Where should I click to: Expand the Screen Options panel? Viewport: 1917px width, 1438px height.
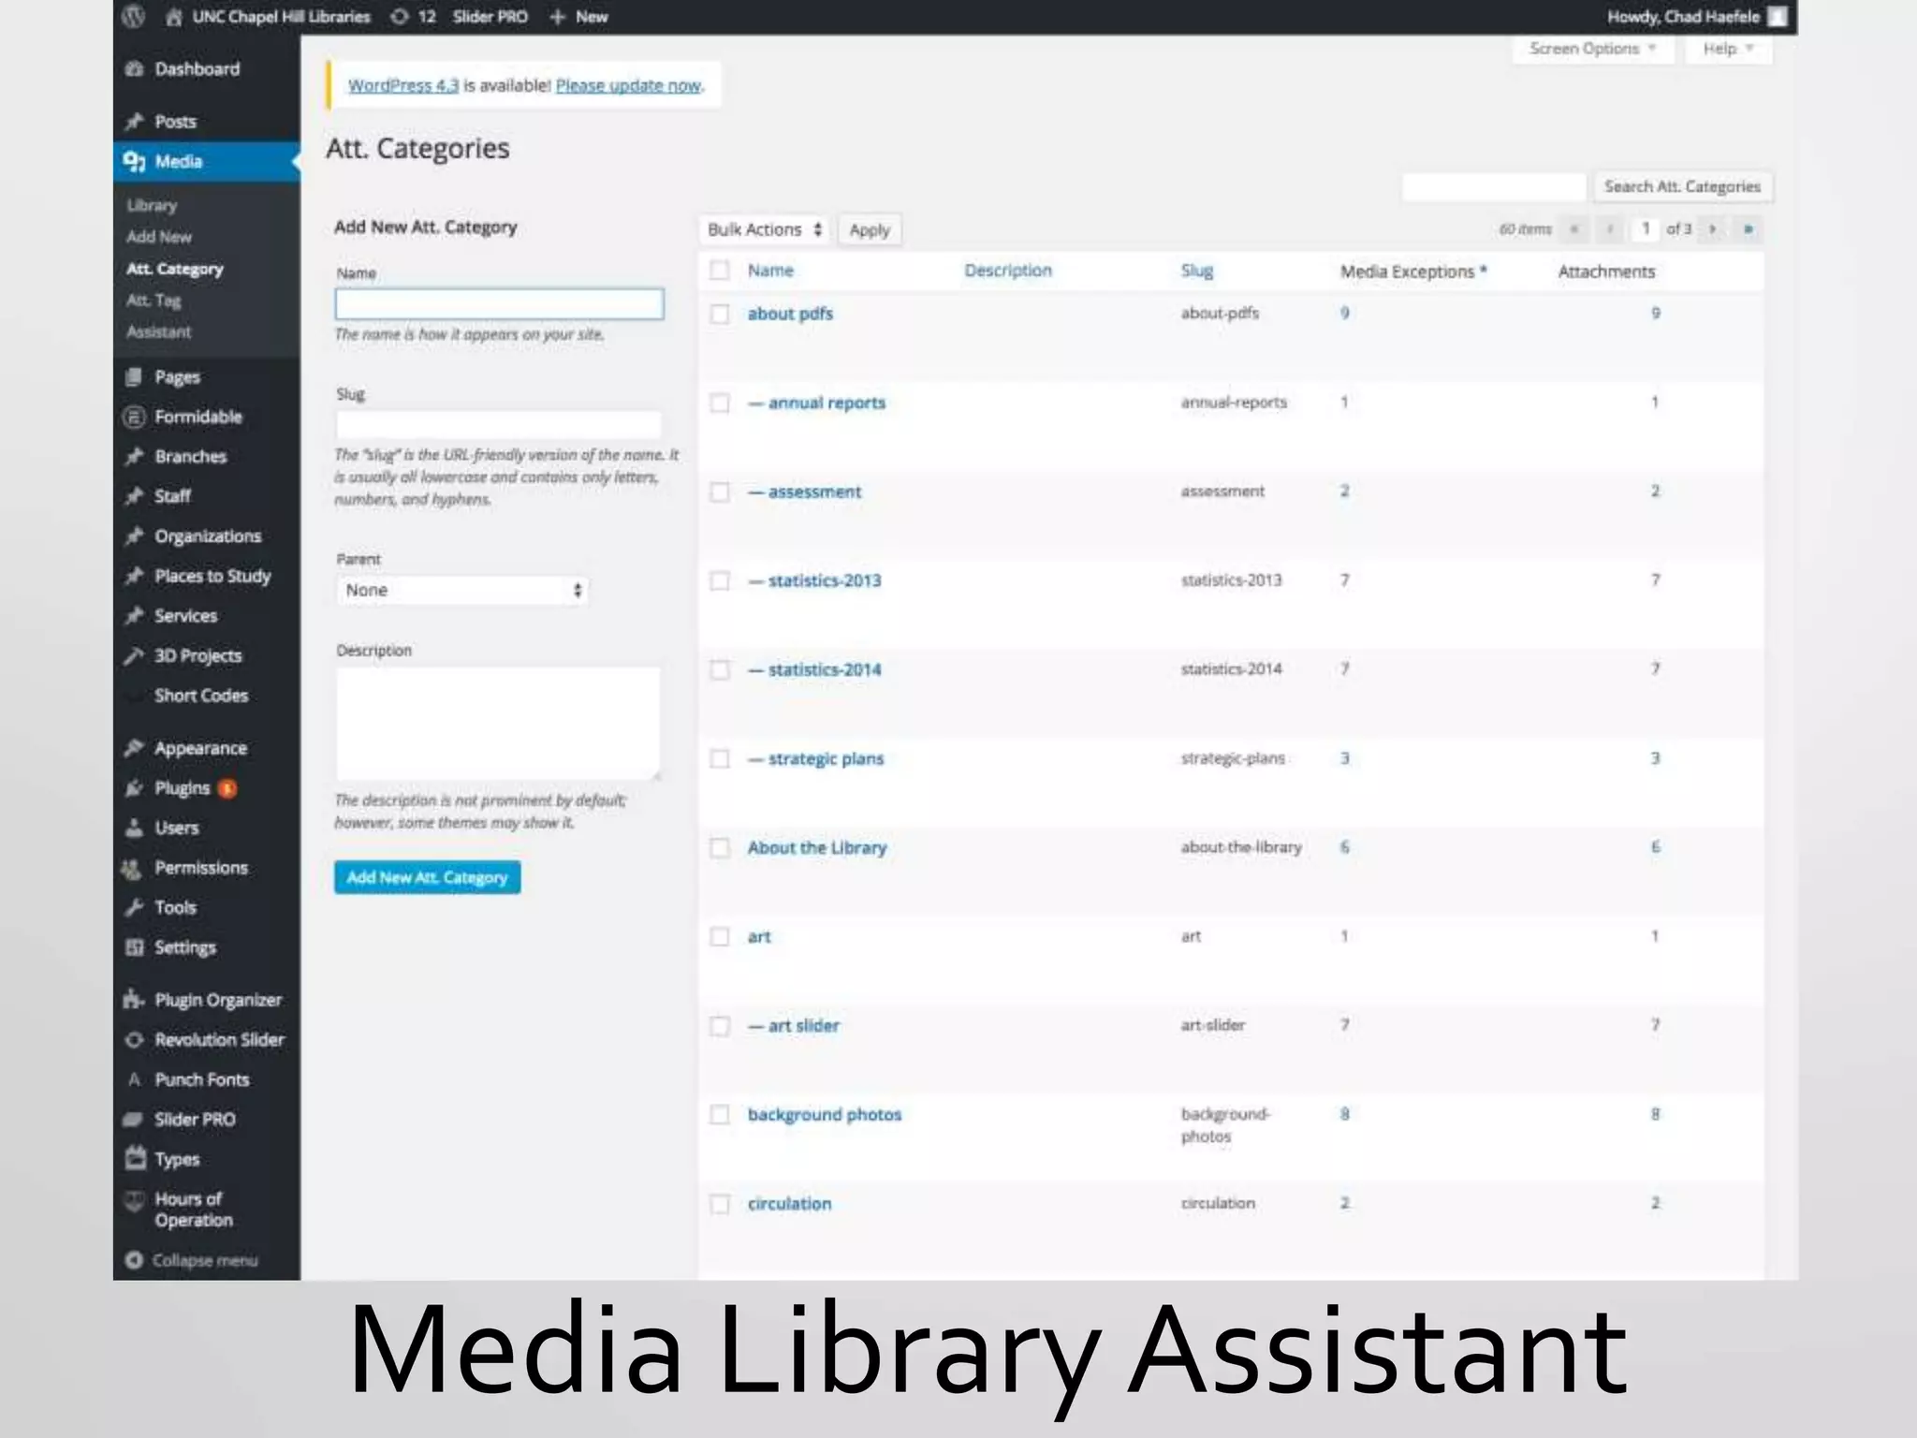(x=1590, y=49)
